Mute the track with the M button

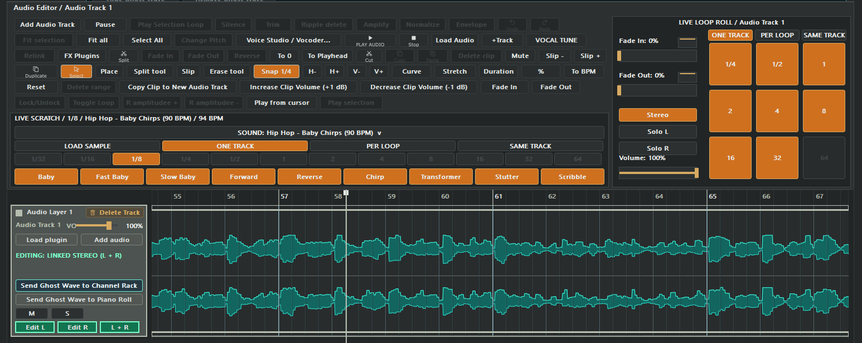pyautogui.click(x=31, y=313)
